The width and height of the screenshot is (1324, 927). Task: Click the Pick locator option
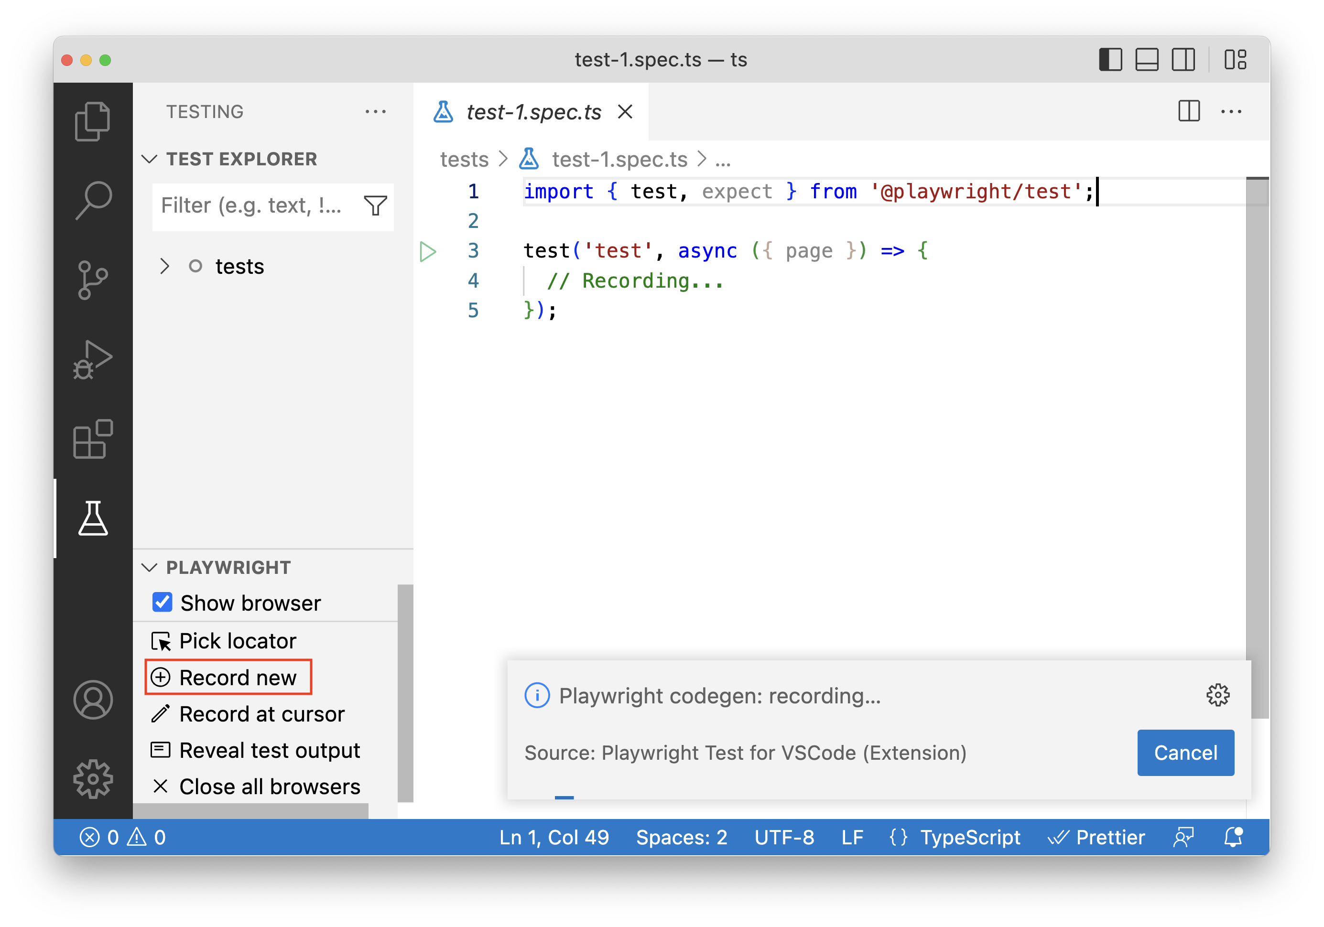point(239,640)
